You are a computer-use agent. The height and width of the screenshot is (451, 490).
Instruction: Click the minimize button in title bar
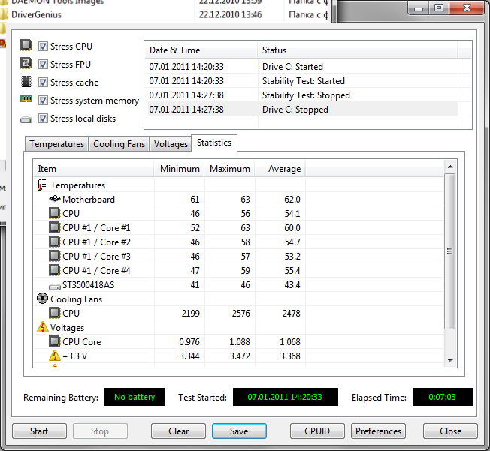[x=419, y=8]
